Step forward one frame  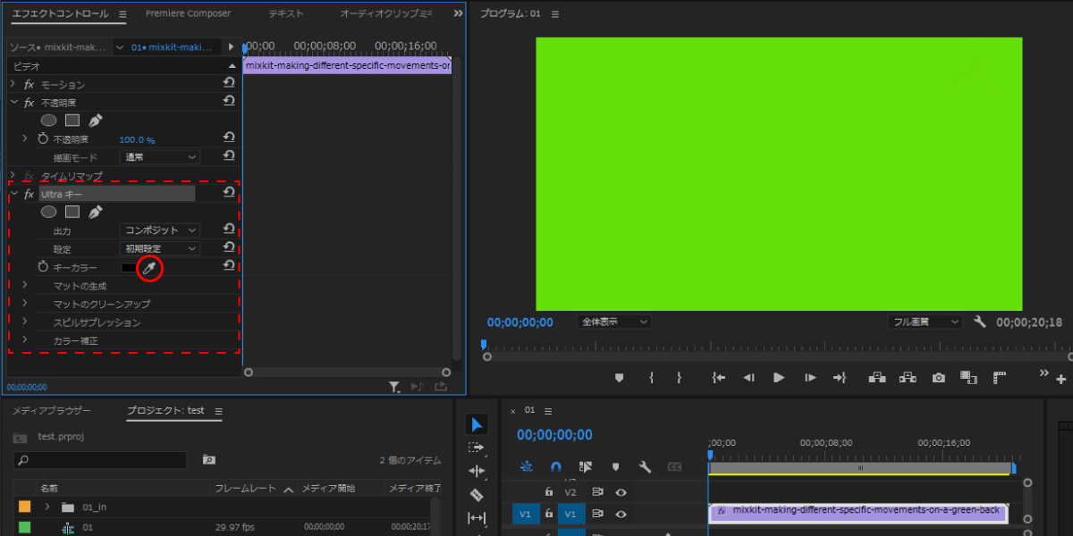click(809, 378)
